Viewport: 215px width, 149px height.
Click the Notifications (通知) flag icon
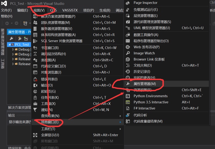[x=35, y=110]
